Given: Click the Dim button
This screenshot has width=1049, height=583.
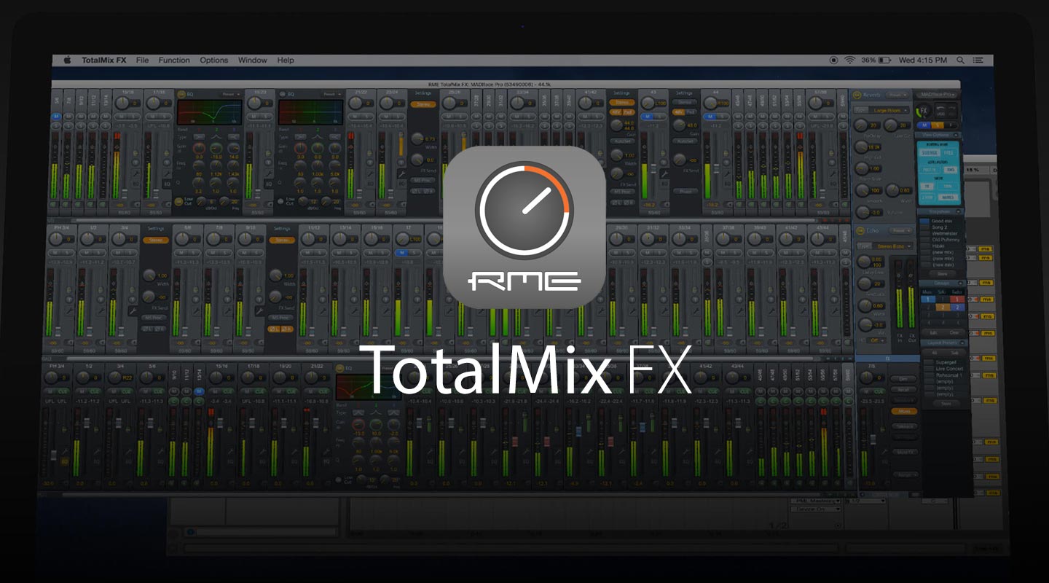Looking at the screenshot, I should click(x=903, y=379).
